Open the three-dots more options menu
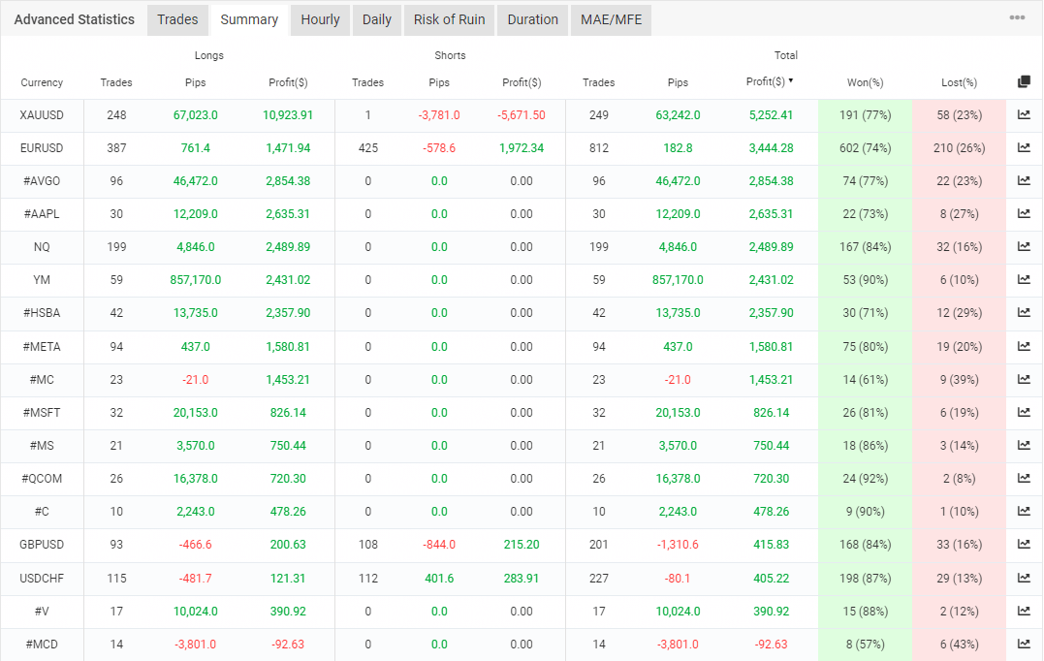Screen dimensions: 1044x661 click(1017, 18)
